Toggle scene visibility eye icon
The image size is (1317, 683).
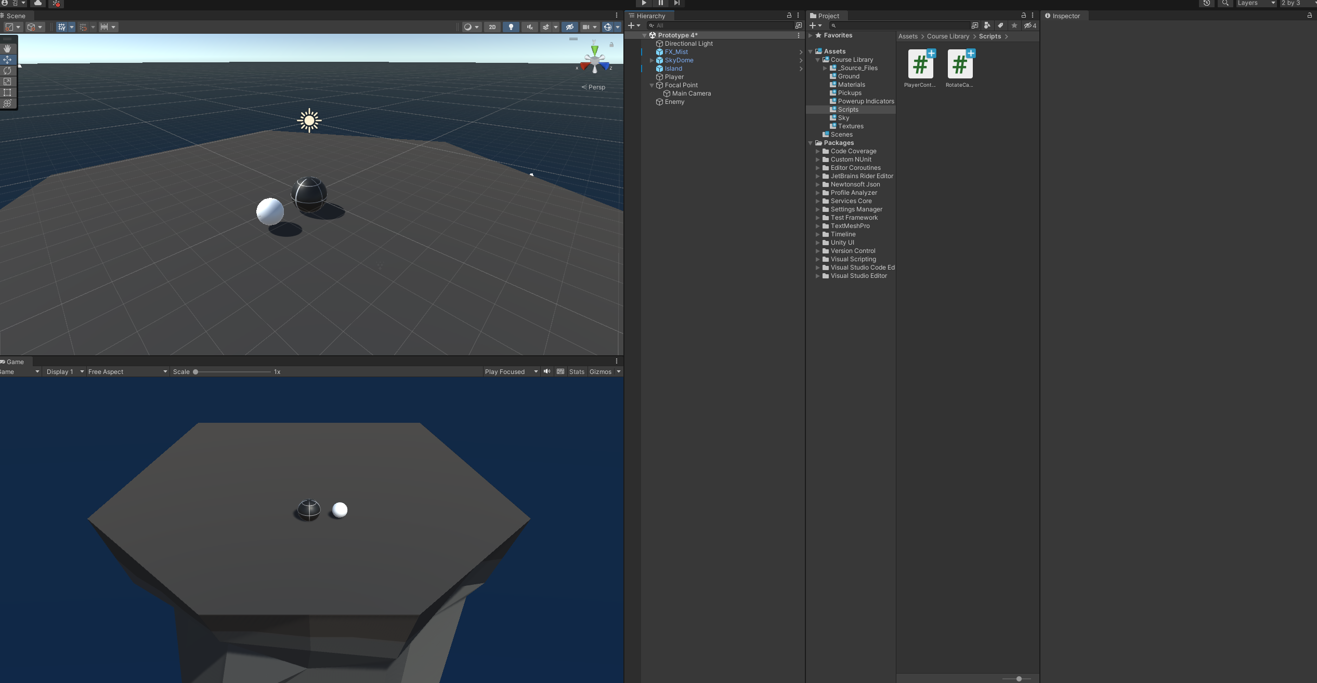[569, 27]
